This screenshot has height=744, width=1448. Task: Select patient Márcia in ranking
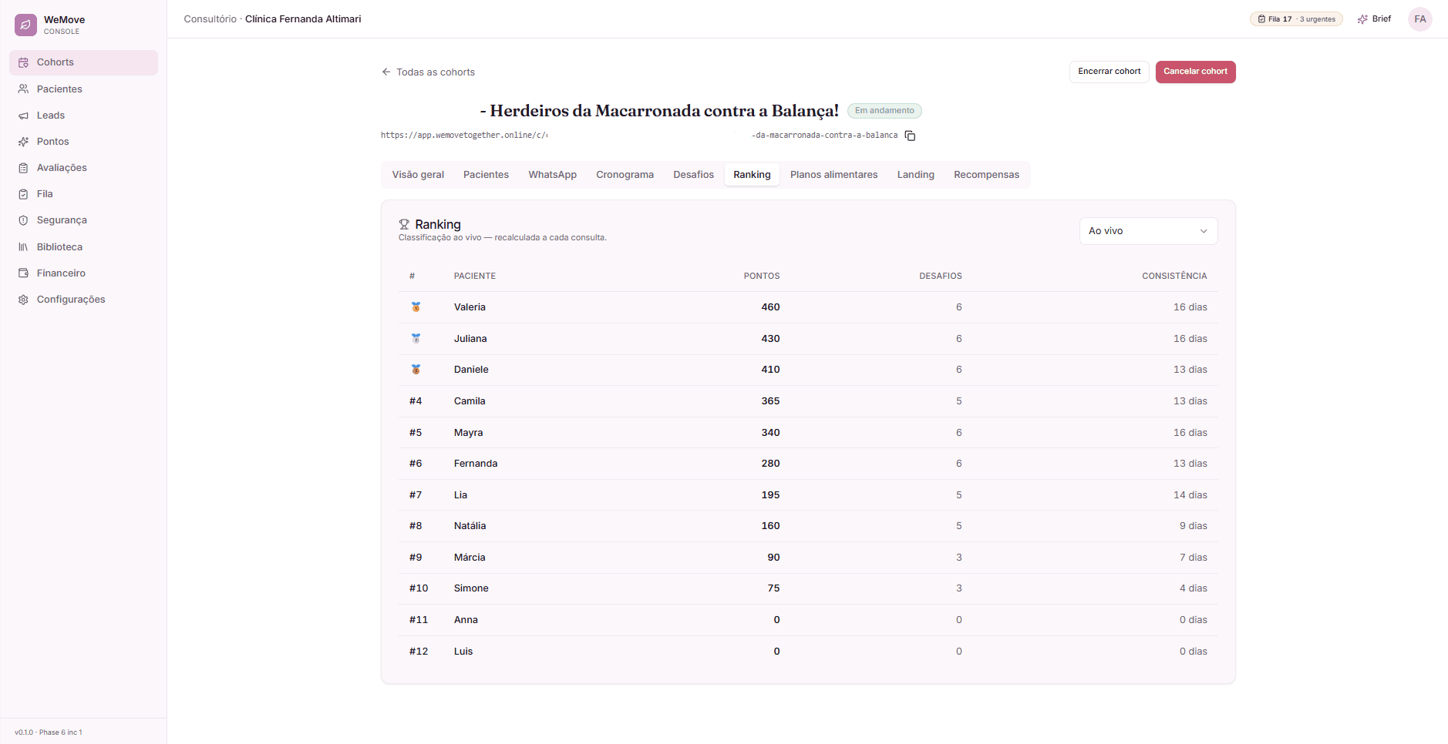tap(470, 558)
